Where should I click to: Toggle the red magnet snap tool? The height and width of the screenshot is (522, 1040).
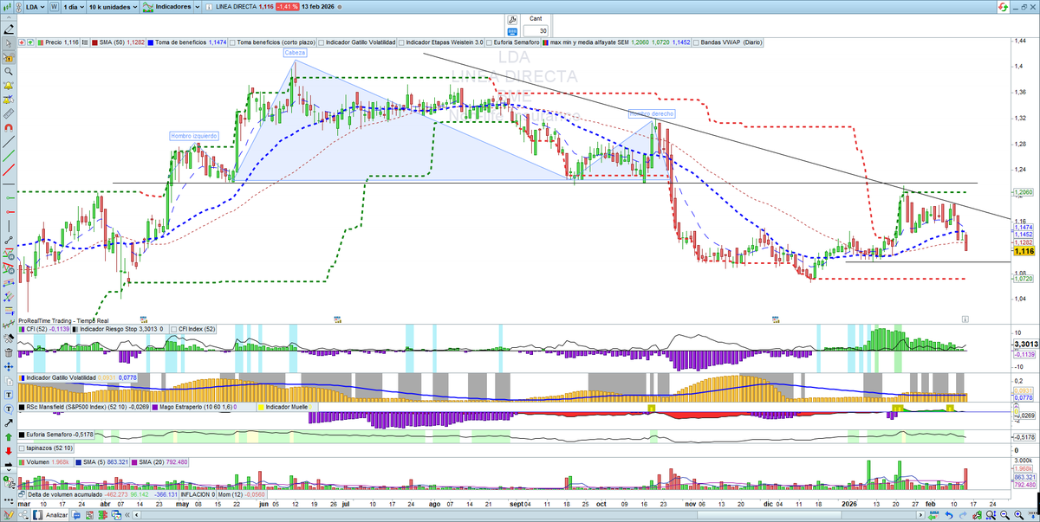click(9, 128)
